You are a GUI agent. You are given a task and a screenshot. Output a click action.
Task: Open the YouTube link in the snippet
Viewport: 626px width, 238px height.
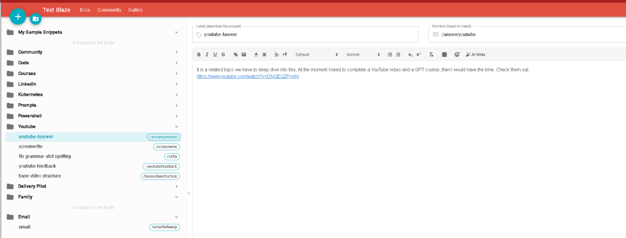[x=247, y=76]
